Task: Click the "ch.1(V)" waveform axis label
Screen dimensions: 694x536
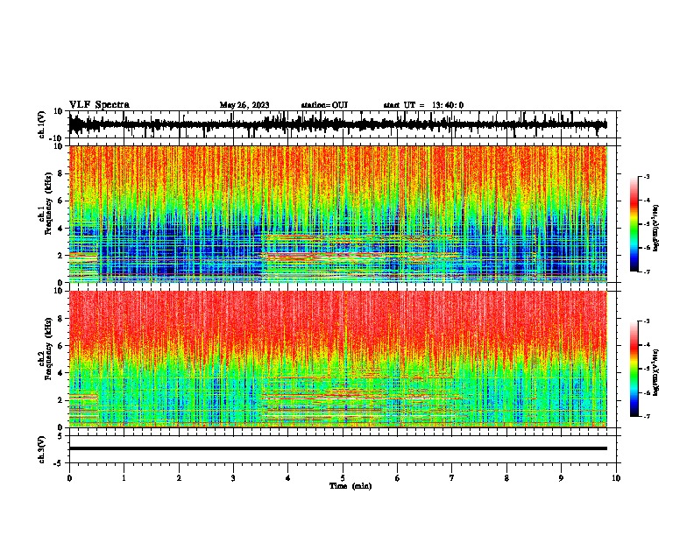Action: pyautogui.click(x=42, y=124)
